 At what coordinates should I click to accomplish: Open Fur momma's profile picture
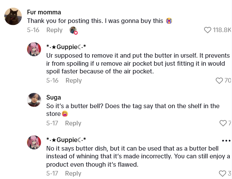pos(13,16)
